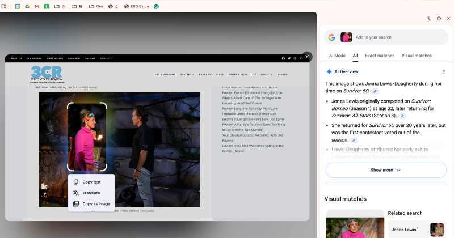Open the site search magnifier icon
This screenshot has width=454, height=238.
[301, 58]
